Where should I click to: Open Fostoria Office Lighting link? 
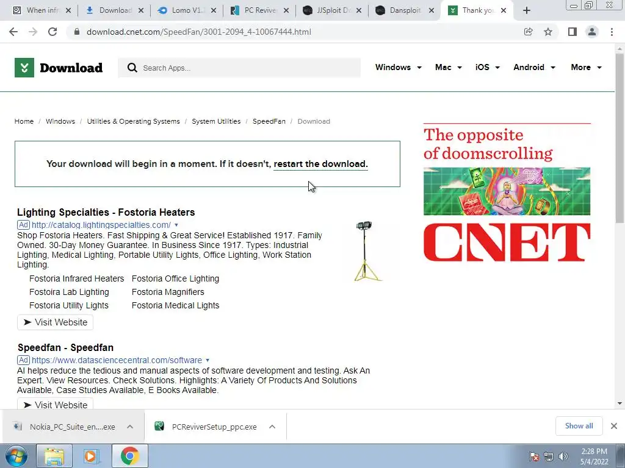click(175, 278)
